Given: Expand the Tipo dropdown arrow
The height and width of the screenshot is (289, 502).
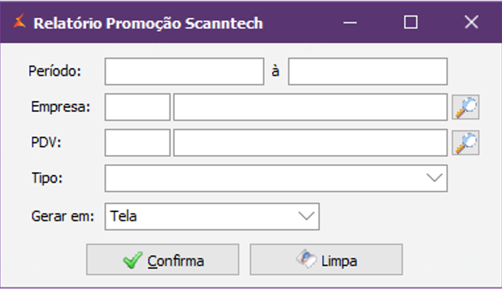Looking at the screenshot, I should pyautogui.click(x=434, y=178).
